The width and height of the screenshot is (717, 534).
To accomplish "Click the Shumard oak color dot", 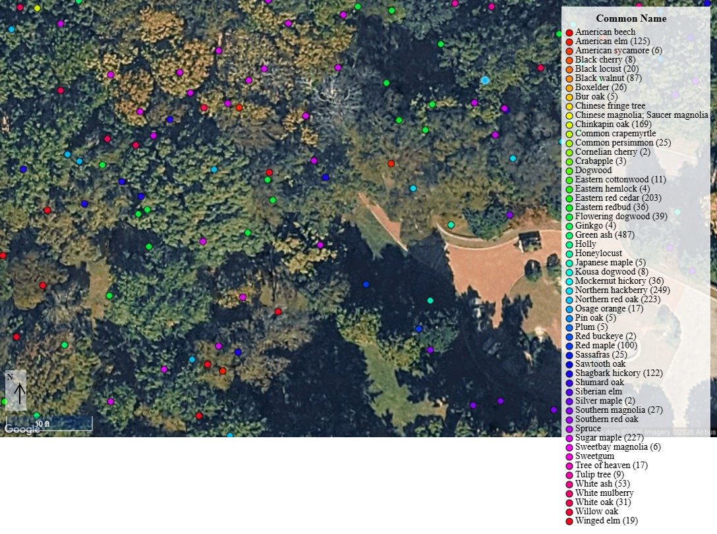I will click(x=569, y=383).
